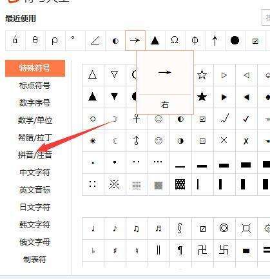
Task: Insert the hollow down triangle ▽
Action: click(x=115, y=75)
